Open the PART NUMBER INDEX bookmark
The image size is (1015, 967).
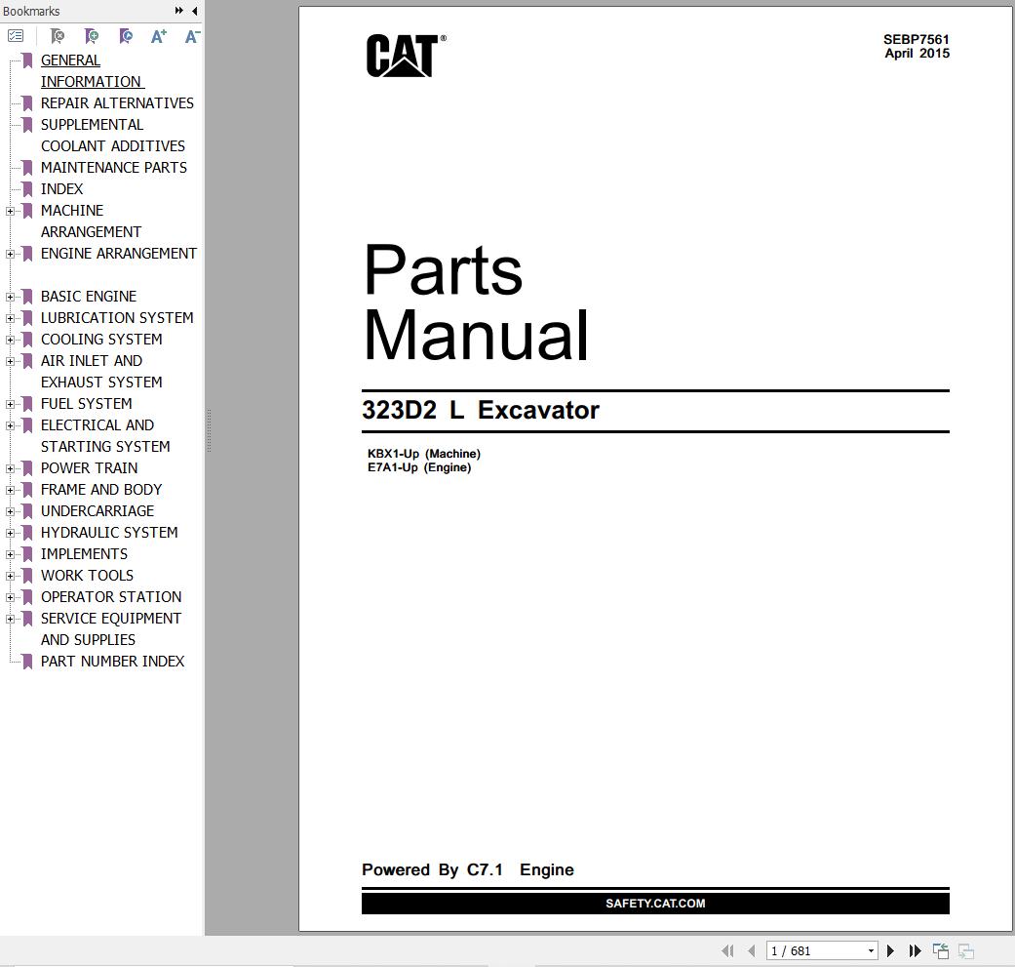tap(113, 661)
